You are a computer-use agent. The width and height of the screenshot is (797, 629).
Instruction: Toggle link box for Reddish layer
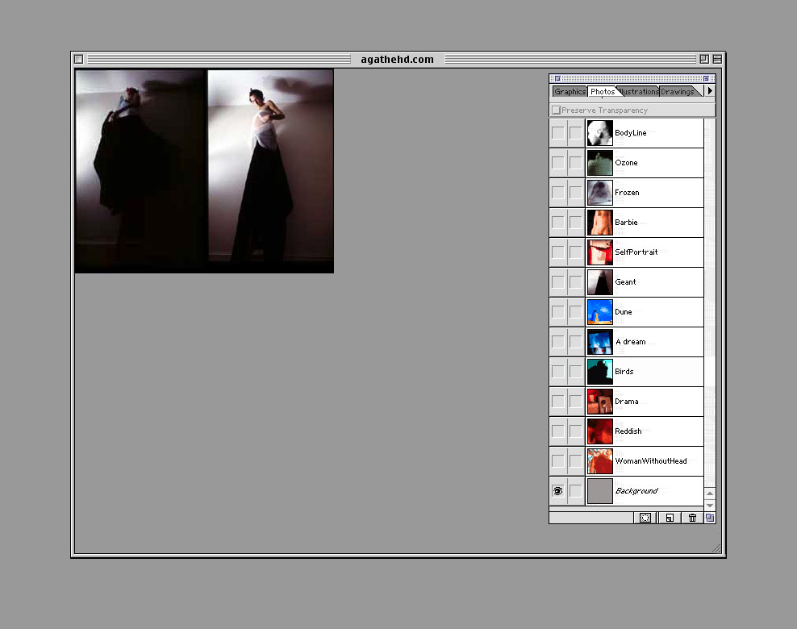click(575, 431)
